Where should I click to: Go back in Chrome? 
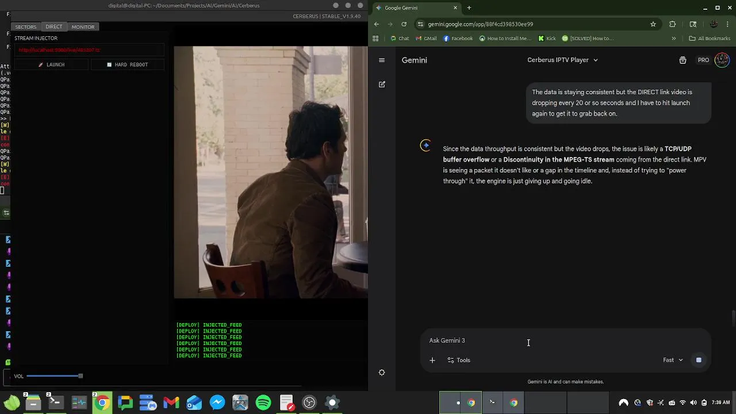[x=376, y=24]
